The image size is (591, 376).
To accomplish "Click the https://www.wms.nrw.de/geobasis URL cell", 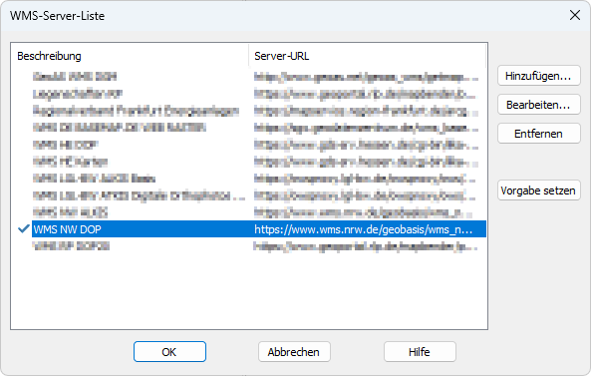I will point(364,229).
